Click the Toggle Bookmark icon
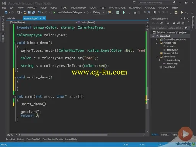The image size is (196, 147). 155,13
